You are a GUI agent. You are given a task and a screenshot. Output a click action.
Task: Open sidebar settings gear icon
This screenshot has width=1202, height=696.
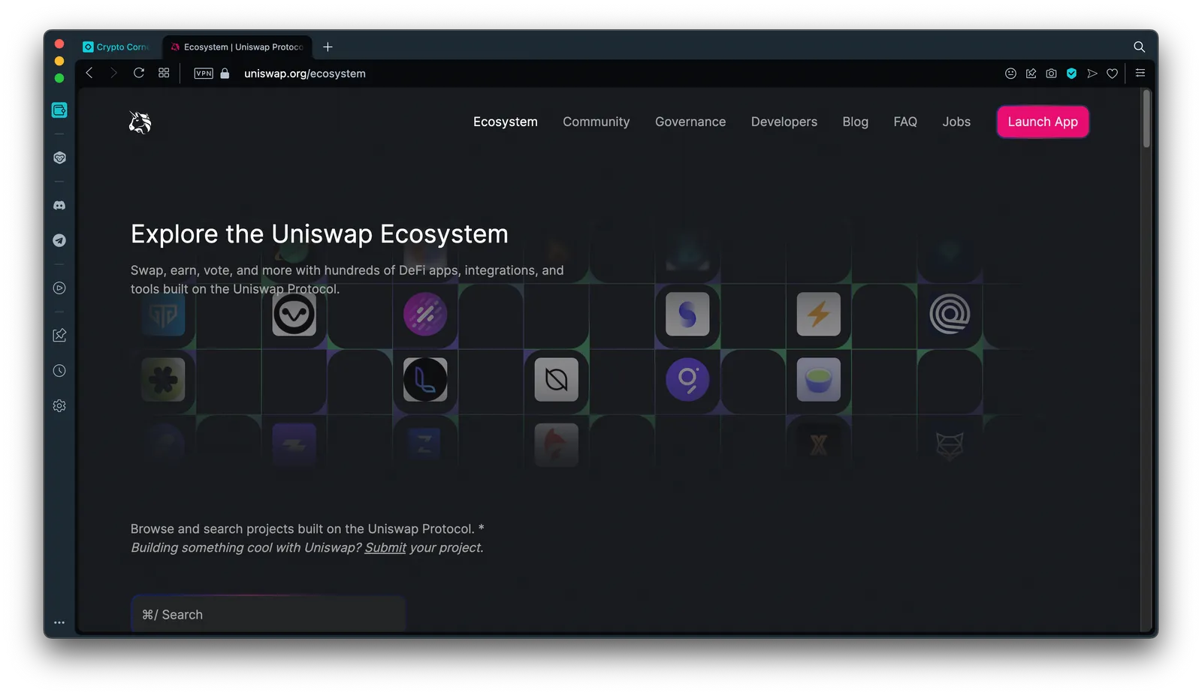(x=59, y=405)
